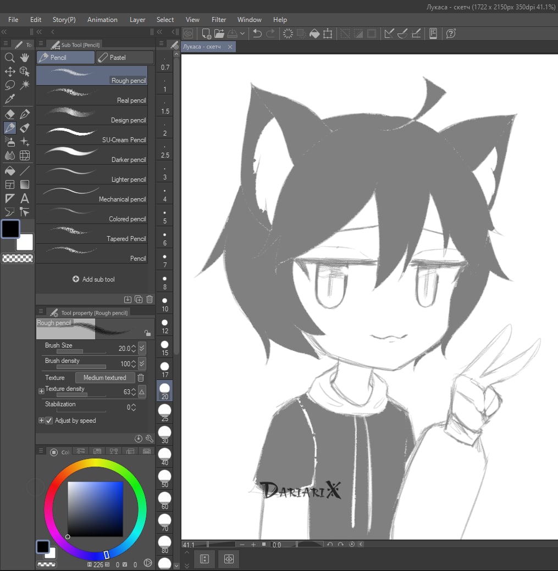Delete the texture with trash icon
The image size is (558, 571).
(x=141, y=378)
